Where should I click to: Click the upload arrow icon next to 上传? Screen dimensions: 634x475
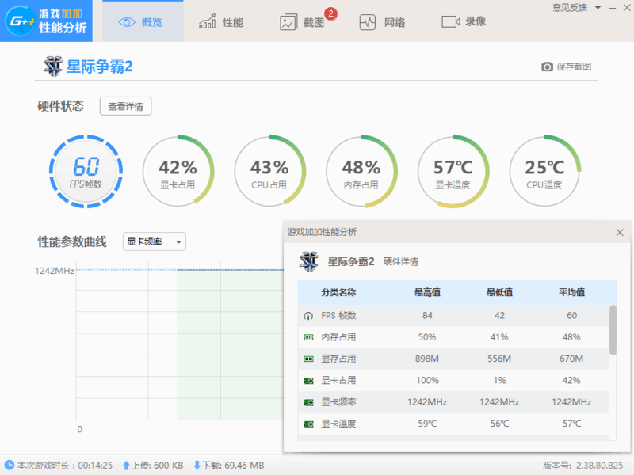(127, 465)
